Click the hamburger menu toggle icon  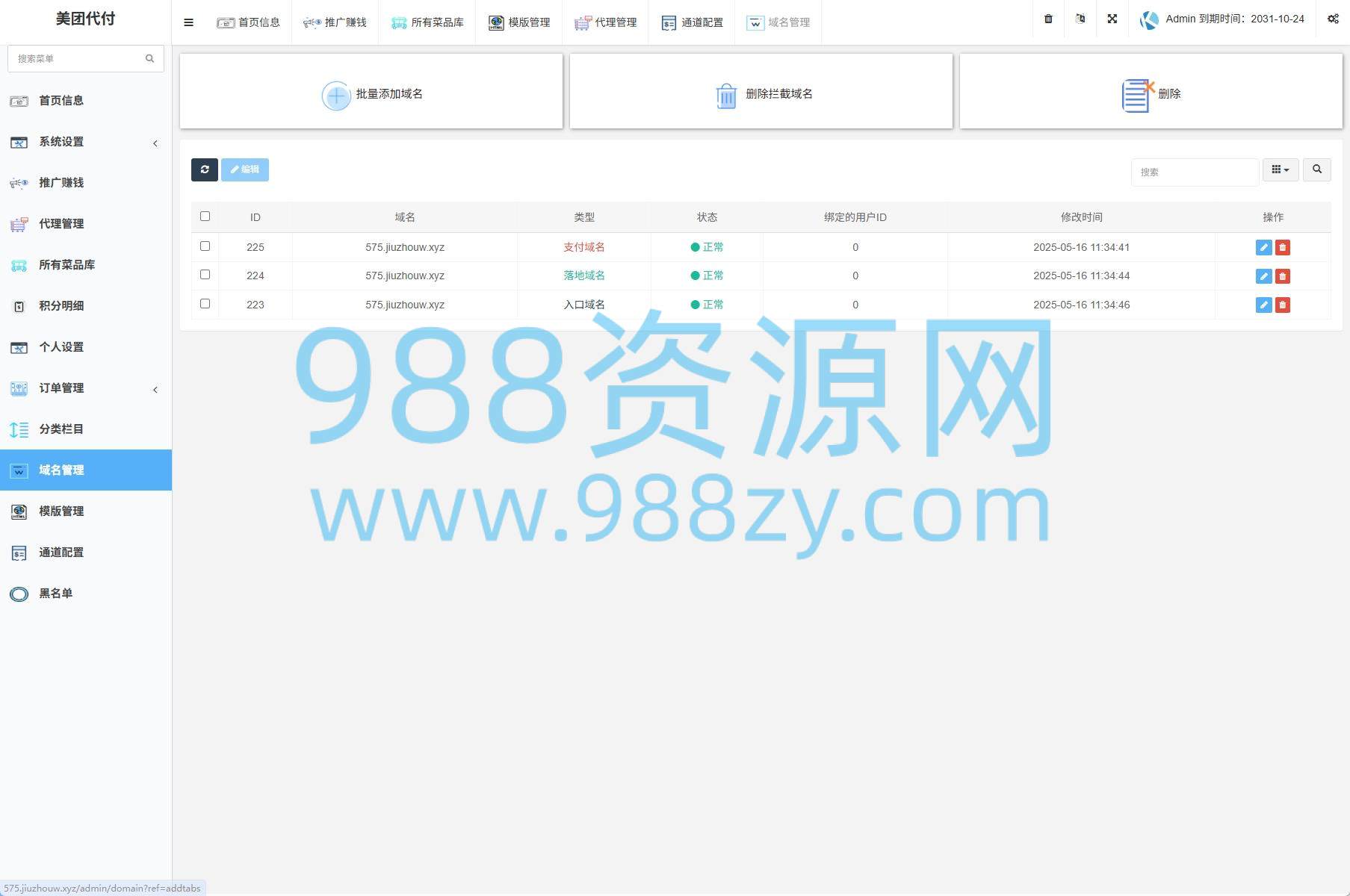pos(188,22)
